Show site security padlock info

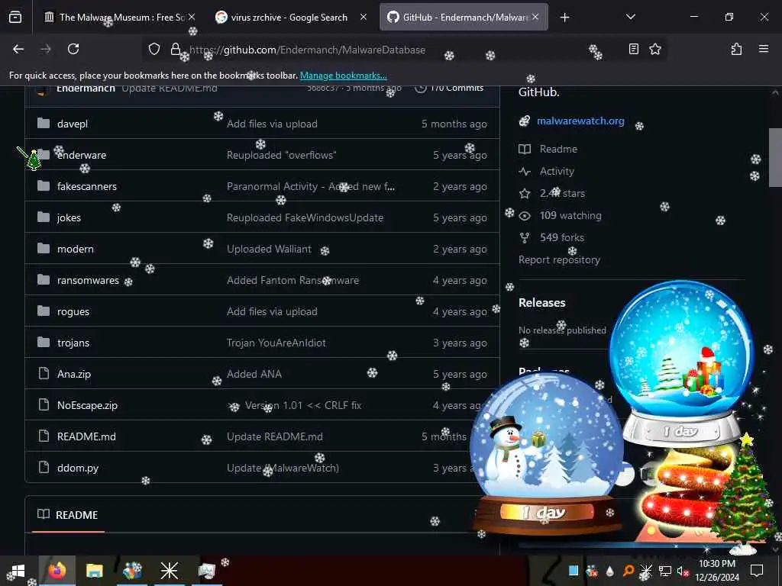pos(175,49)
